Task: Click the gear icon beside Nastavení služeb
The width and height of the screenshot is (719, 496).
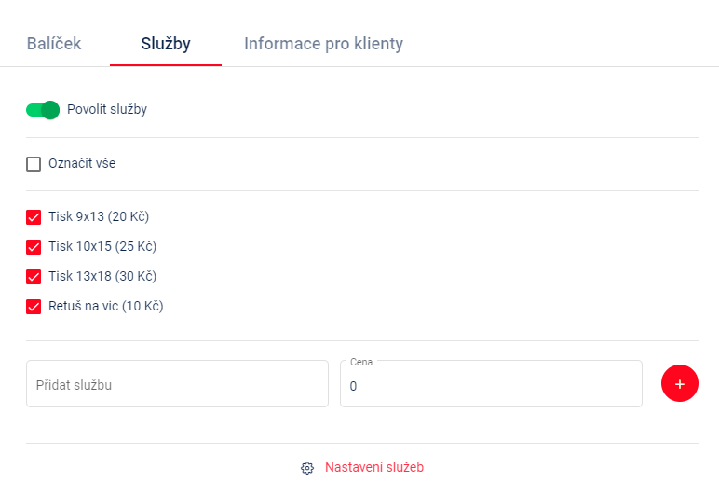Action: click(x=307, y=467)
